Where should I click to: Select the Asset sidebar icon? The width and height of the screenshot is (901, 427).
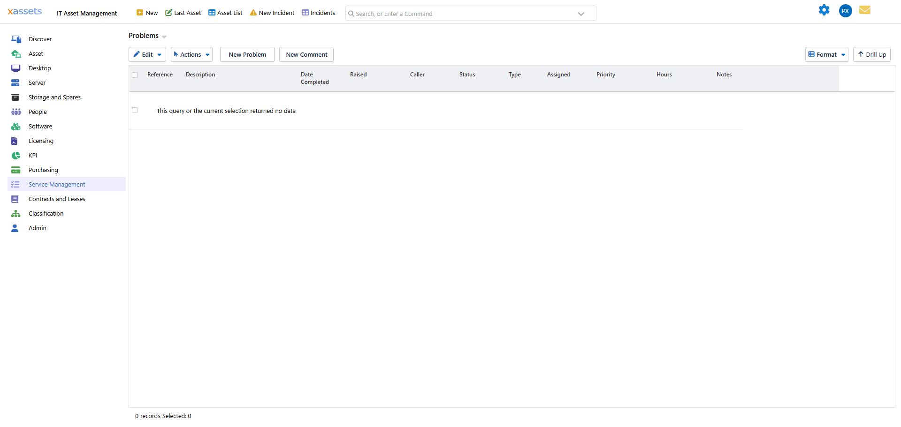[x=16, y=53]
